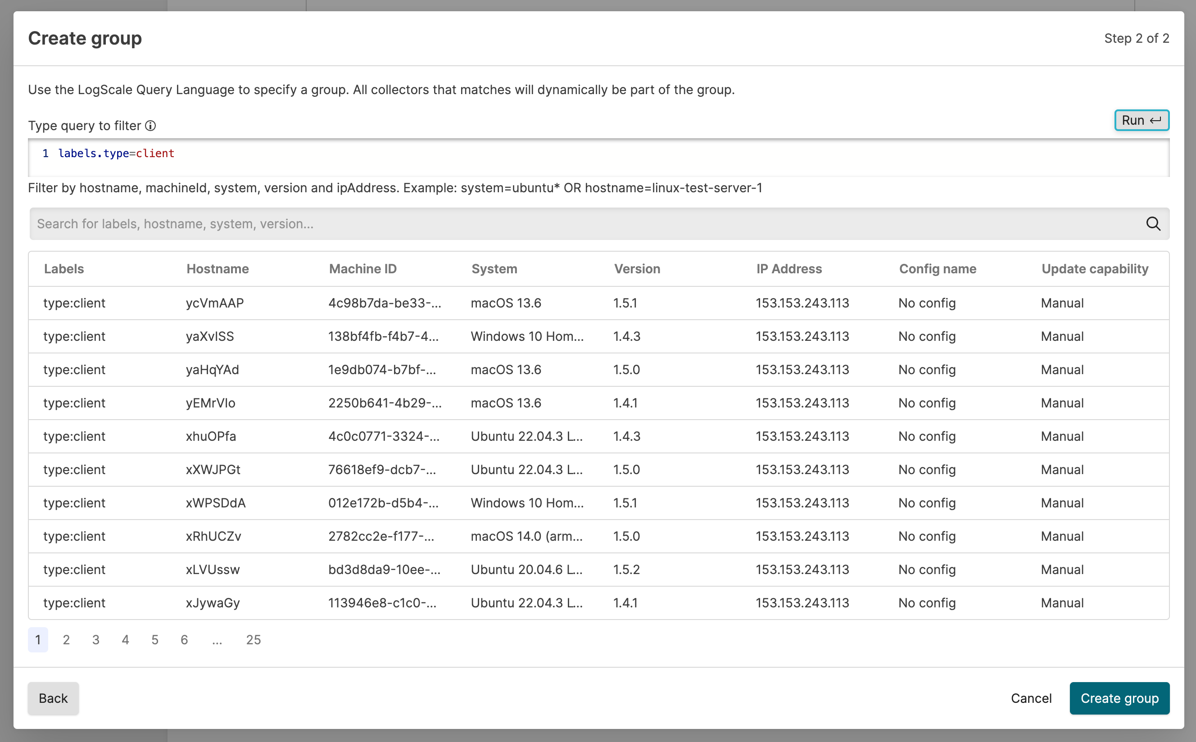
Task: Click the Create group button
Action: (x=1119, y=698)
